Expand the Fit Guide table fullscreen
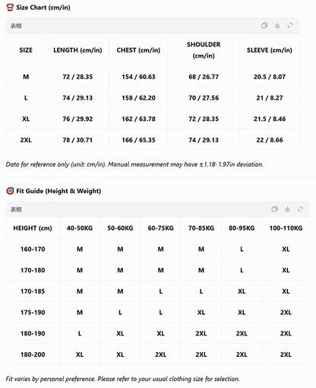The width and height of the screenshot is (316, 388). click(300, 209)
